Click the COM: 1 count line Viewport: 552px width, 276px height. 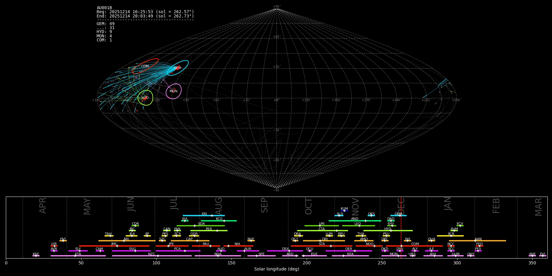[104, 40]
